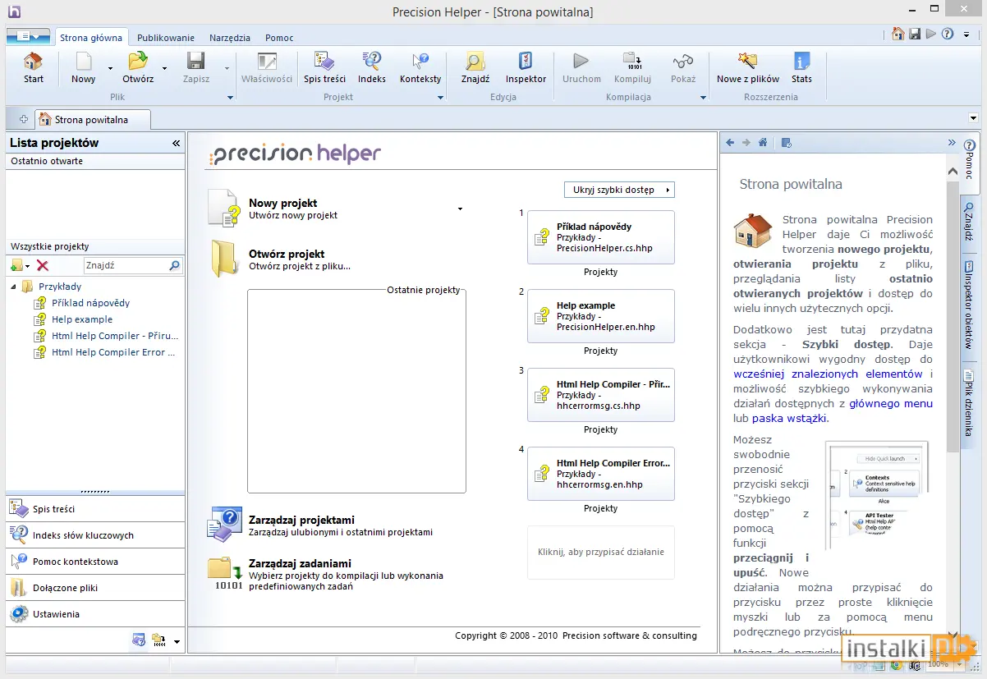The height and width of the screenshot is (679, 987).
Task: Expand the Plik group launcher arrow
Action: pyautogui.click(x=230, y=98)
